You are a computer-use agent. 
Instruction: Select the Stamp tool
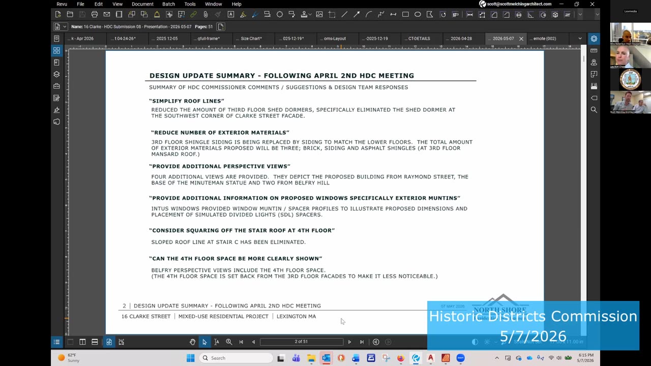[x=304, y=14]
